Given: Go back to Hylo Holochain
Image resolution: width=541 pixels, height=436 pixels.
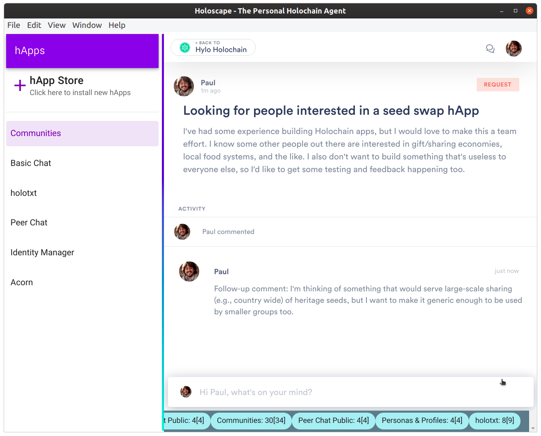Looking at the screenshot, I should (213, 48).
